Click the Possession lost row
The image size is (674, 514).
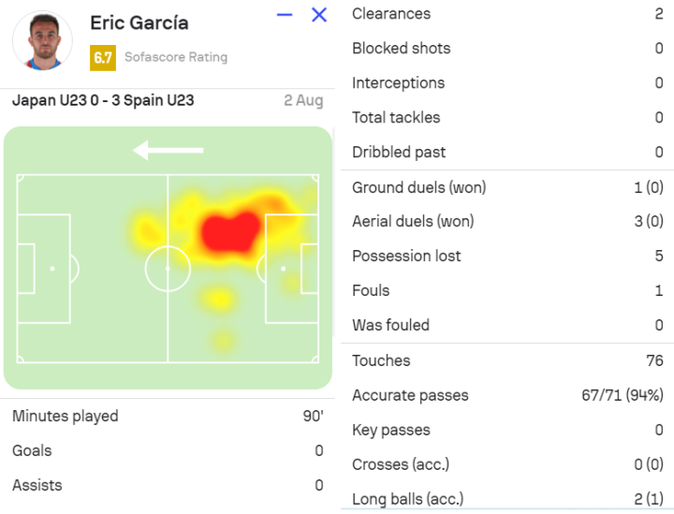[506, 257]
